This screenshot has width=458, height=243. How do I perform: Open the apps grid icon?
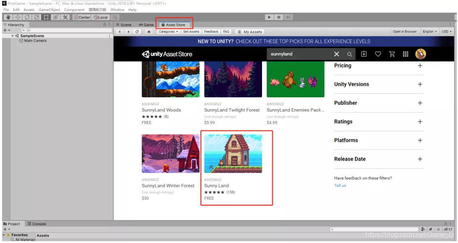tap(405, 54)
